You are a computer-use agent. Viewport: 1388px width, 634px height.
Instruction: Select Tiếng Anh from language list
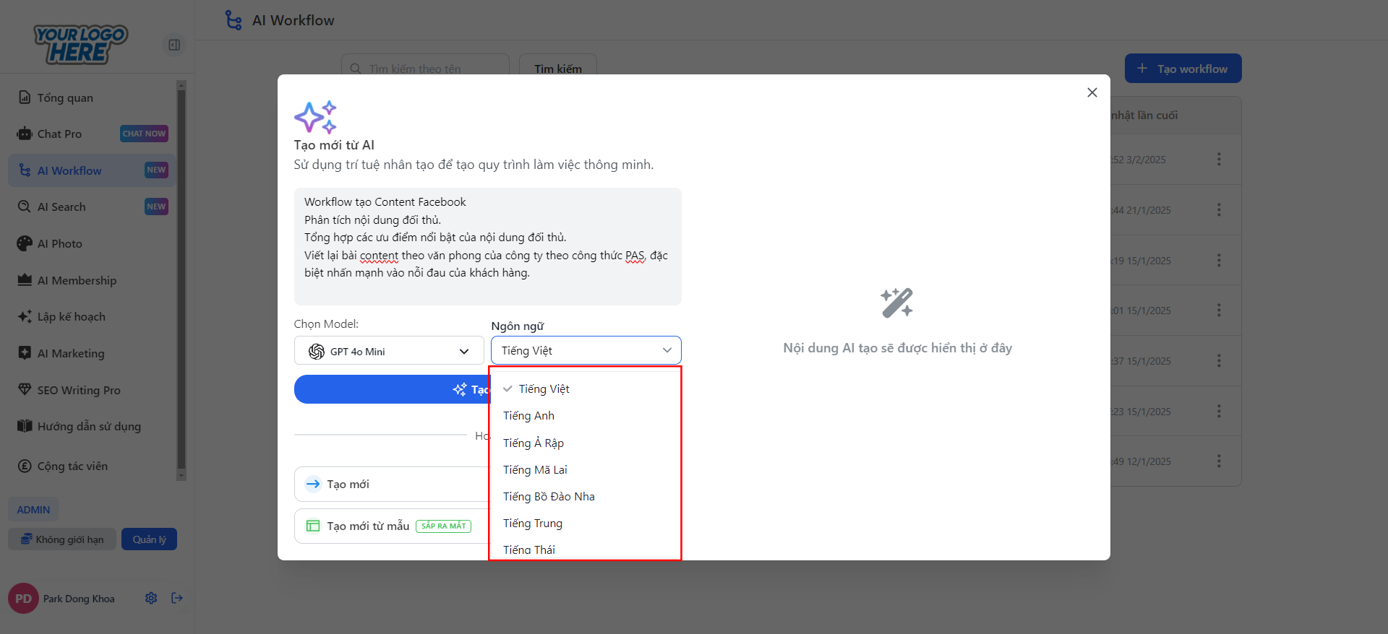(529, 416)
